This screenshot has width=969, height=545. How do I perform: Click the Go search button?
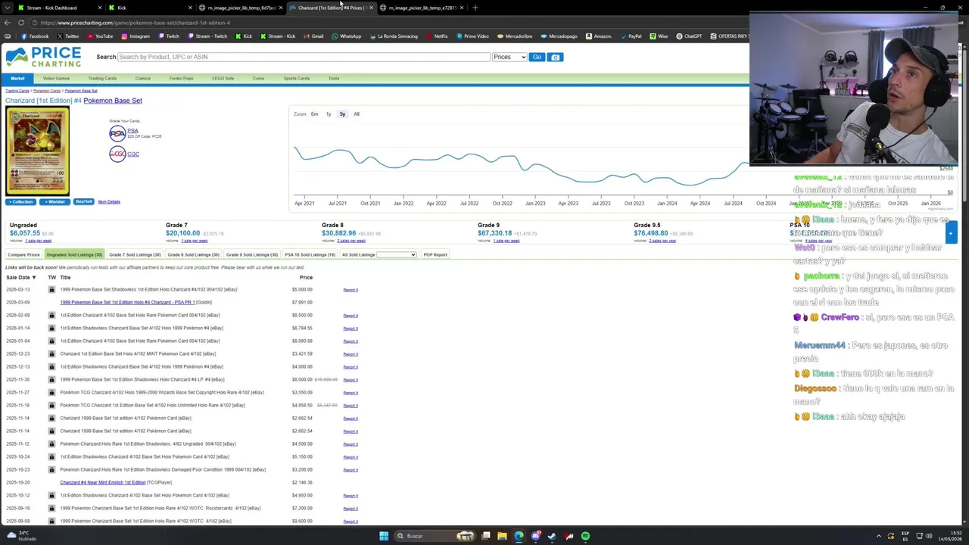[537, 57]
